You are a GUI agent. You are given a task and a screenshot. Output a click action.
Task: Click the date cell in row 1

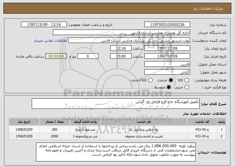click(x=24, y=129)
